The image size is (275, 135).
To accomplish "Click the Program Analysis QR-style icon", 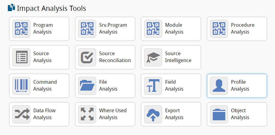I will (x=21, y=29).
